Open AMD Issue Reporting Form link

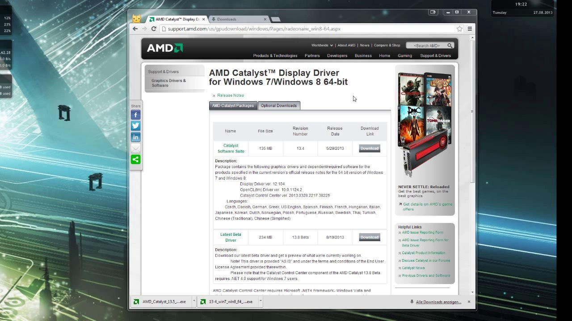tap(422, 232)
